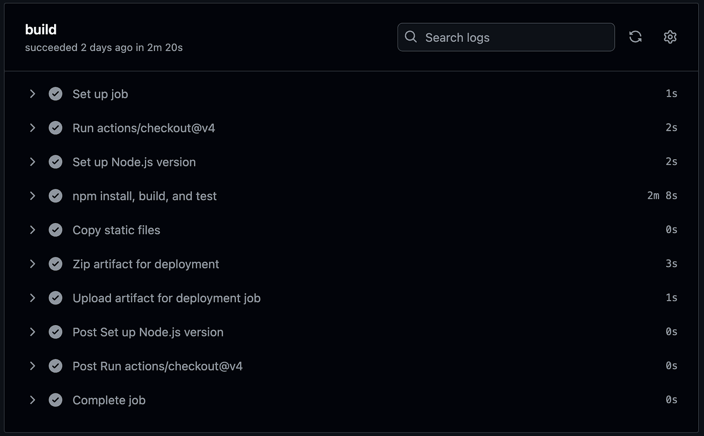
Task: Click checkmark icon next to Zip artifact step
Action: point(55,264)
